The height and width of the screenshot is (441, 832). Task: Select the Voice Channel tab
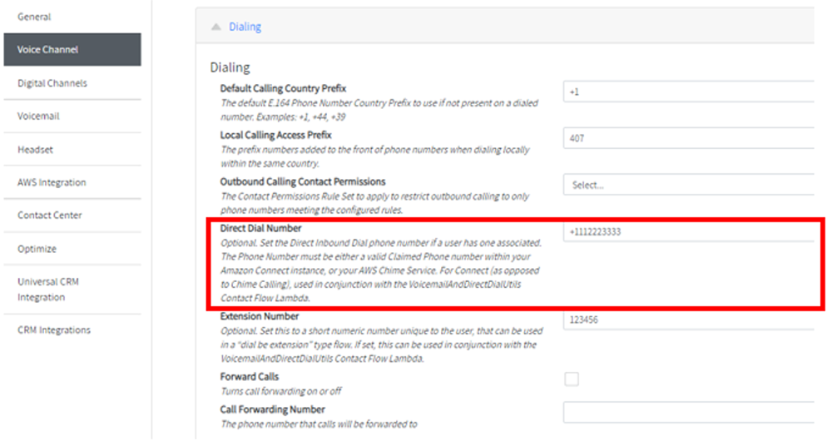point(72,49)
